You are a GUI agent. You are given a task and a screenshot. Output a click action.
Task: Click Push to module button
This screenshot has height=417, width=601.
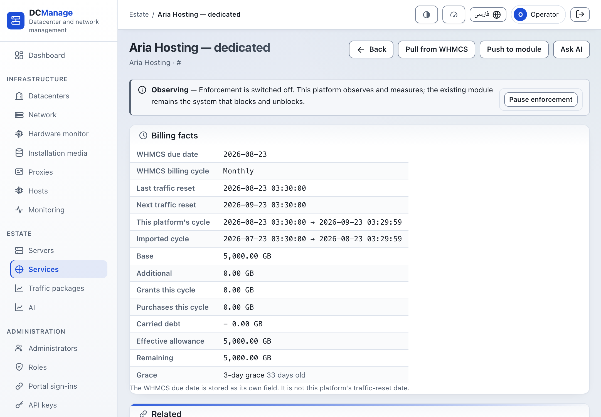(514, 49)
